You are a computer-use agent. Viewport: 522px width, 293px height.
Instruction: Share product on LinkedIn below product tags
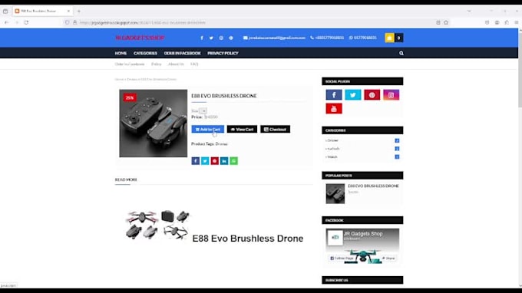224,161
